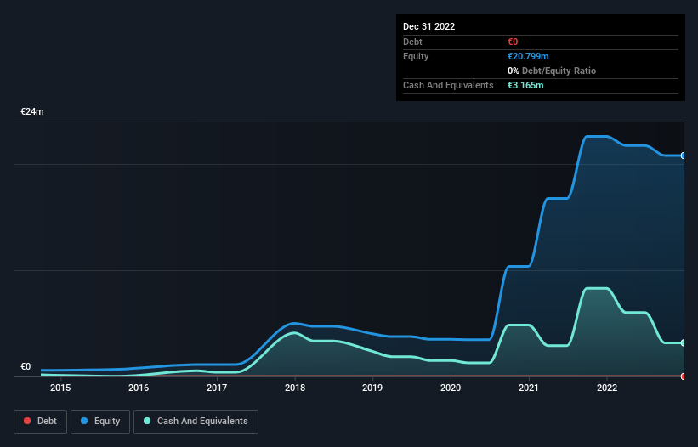Click the blue Equity endpoint marker
698x447 pixels.
pos(684,156)
